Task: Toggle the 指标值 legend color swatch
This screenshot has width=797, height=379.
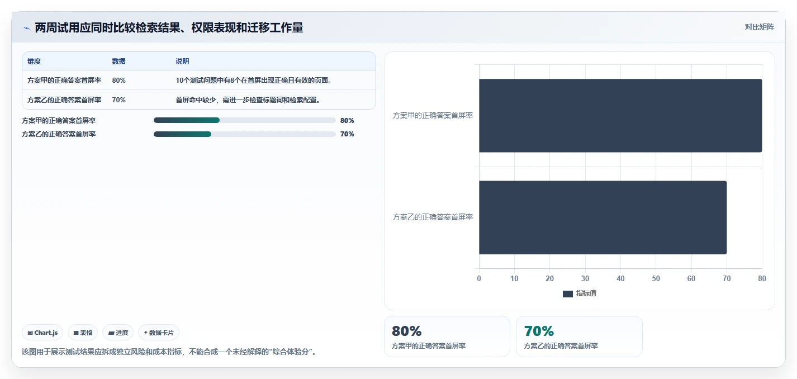Action: click(x=568, y=294)
